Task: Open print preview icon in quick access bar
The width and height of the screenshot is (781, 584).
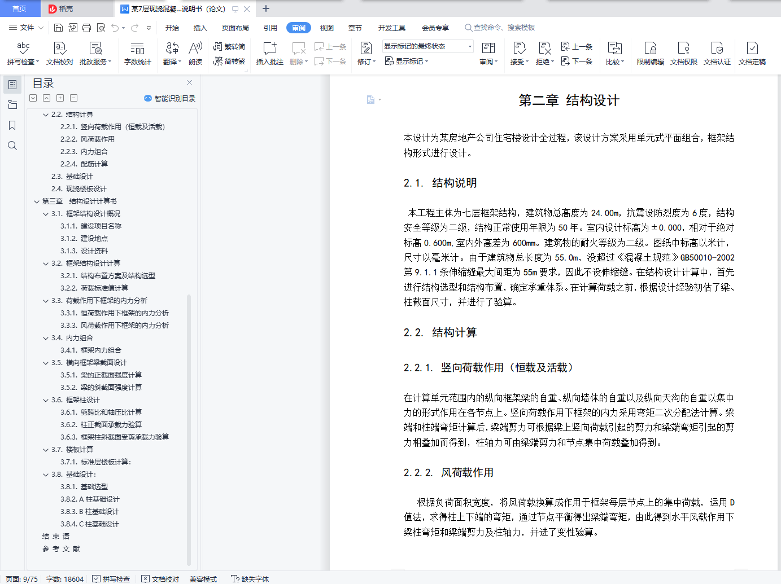Action: tap(101, 28)
